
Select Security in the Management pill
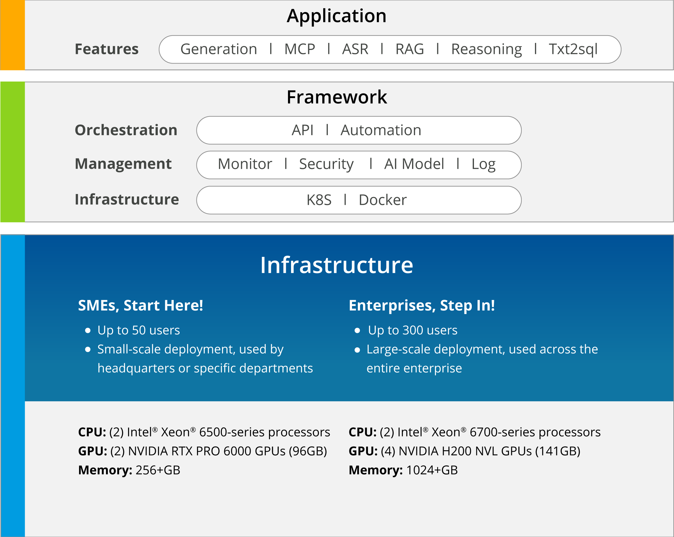coord(326,165)
